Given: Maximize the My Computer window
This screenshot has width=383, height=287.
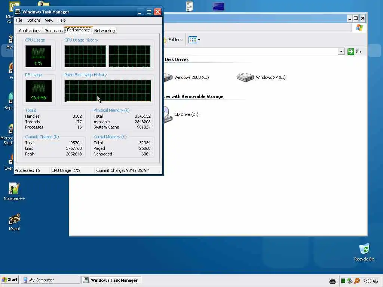Looking at the screenshot, I should (356, 18).
